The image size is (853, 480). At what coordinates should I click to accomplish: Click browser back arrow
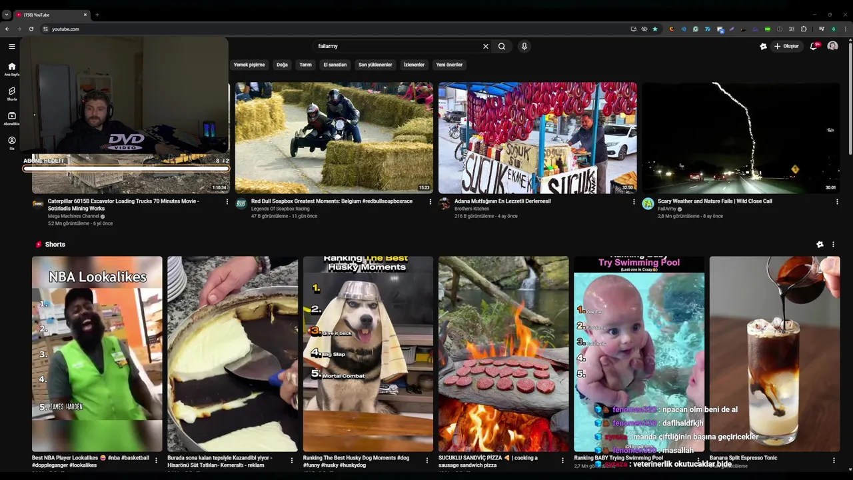click(7, 29)
